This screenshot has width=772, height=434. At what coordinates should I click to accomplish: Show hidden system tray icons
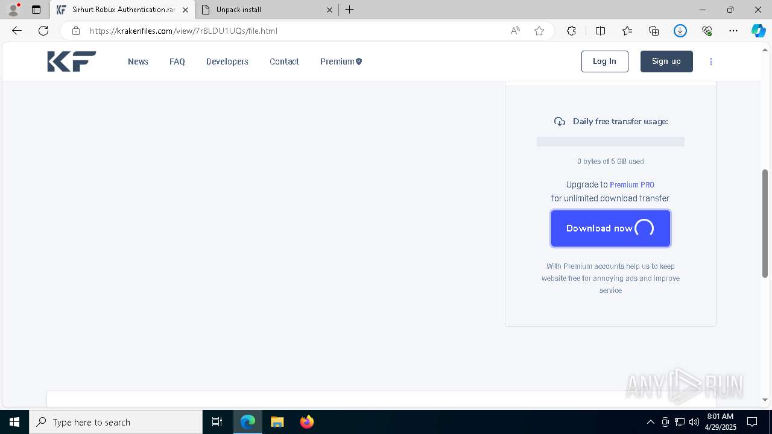pyautogui.click(x=650, y=422)
